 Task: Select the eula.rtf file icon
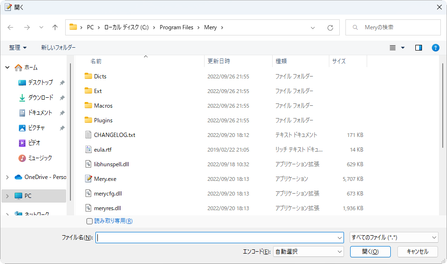click(88, 150)
